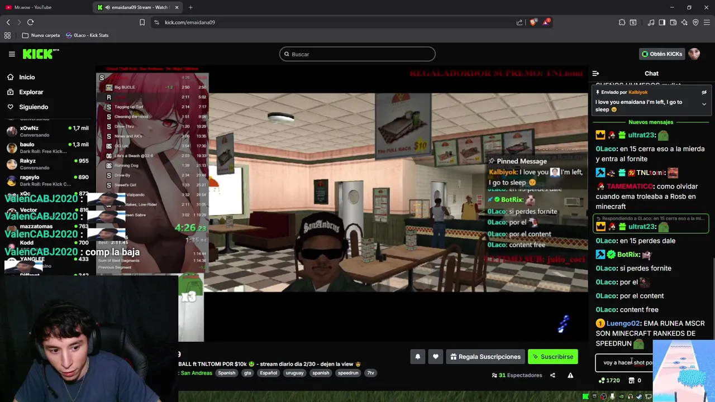Open the Nueva carpeta bookmark folder
715x402 pixels.
(x=41, y=35)
